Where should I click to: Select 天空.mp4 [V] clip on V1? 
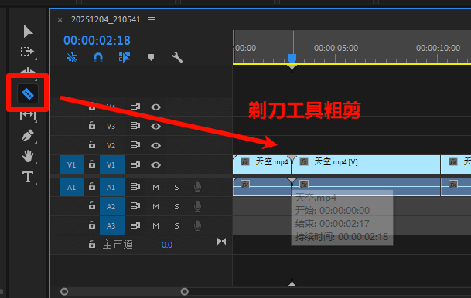coord(366,164)
